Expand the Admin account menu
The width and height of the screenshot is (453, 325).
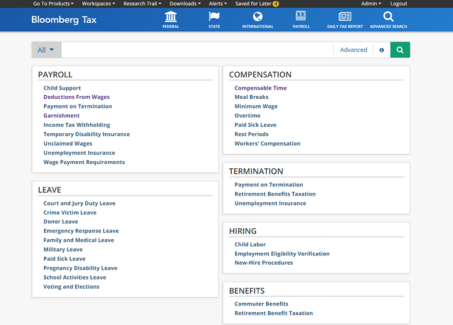371,4
